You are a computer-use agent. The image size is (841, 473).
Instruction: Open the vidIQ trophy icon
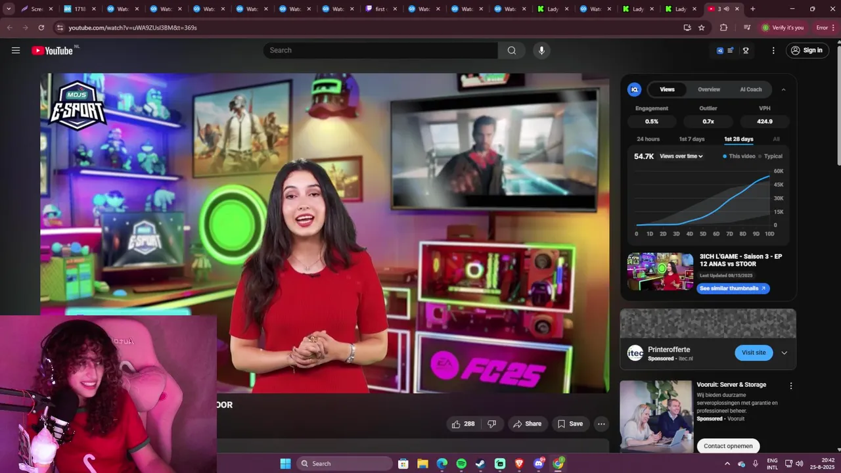pos(746,51)
